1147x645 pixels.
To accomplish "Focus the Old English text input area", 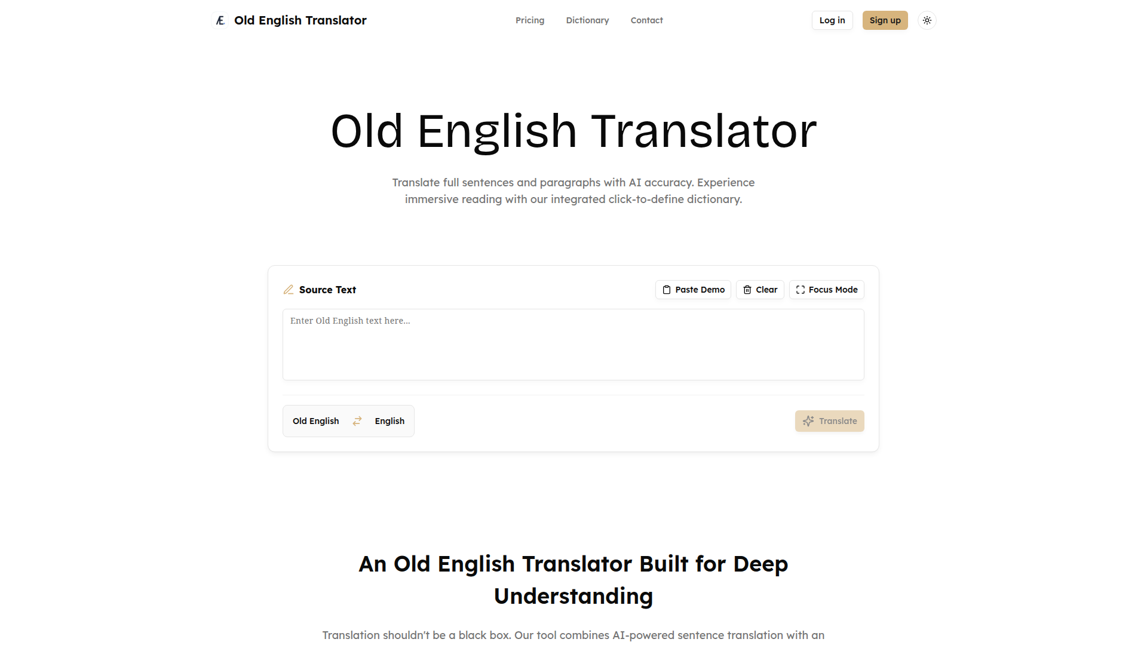I will [573, 345].
